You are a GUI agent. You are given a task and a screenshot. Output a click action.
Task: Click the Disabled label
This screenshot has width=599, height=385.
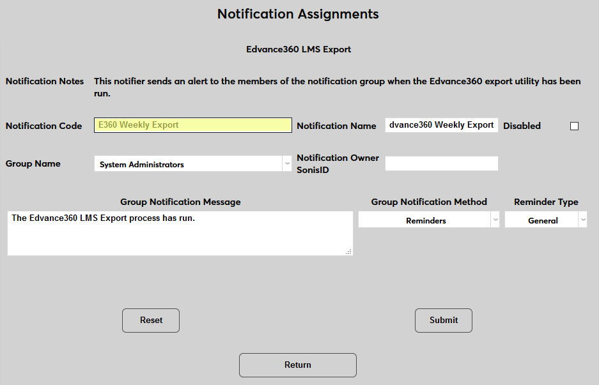(522, 126)
